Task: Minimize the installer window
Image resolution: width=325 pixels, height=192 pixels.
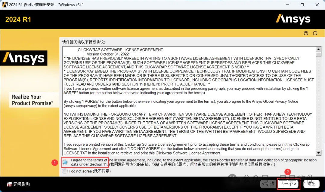Action: click(x=287, y=5)
